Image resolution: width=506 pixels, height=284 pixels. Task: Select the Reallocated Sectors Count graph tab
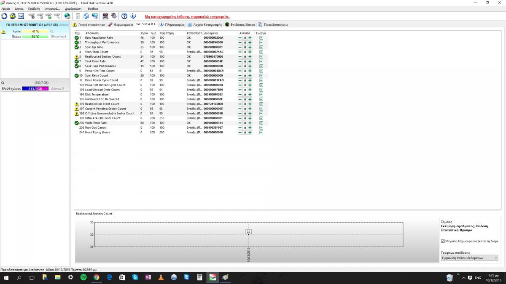tap(94, 214)
